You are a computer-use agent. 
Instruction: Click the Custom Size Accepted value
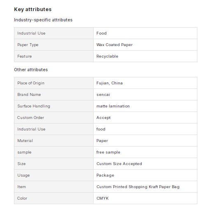coord(119,164)
